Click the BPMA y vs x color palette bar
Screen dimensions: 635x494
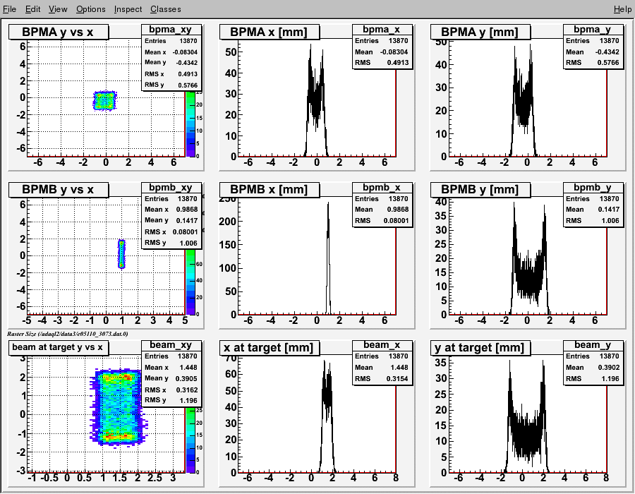(190, 123)
